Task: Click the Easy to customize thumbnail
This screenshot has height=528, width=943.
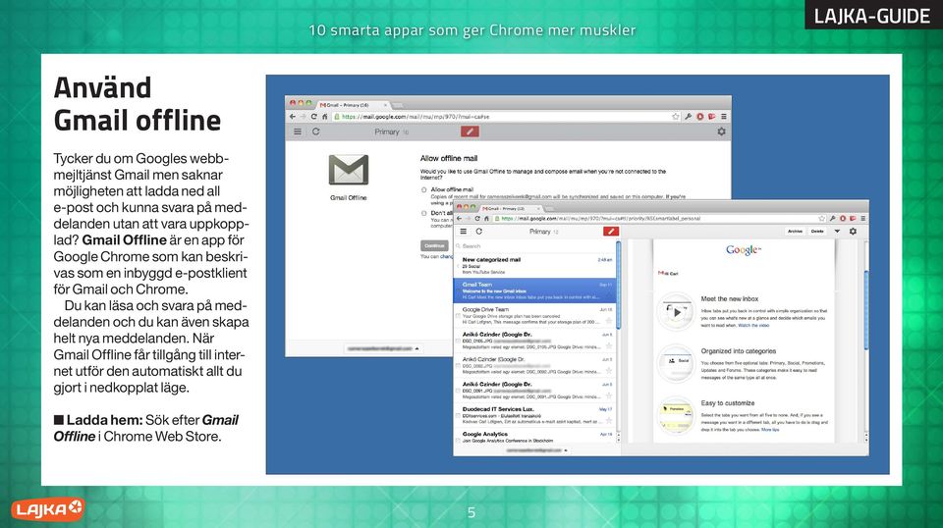Action: coord(676,416)
